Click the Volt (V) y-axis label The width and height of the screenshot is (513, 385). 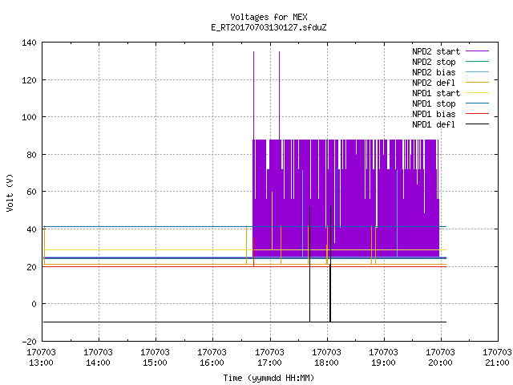[x=10, y=192]
